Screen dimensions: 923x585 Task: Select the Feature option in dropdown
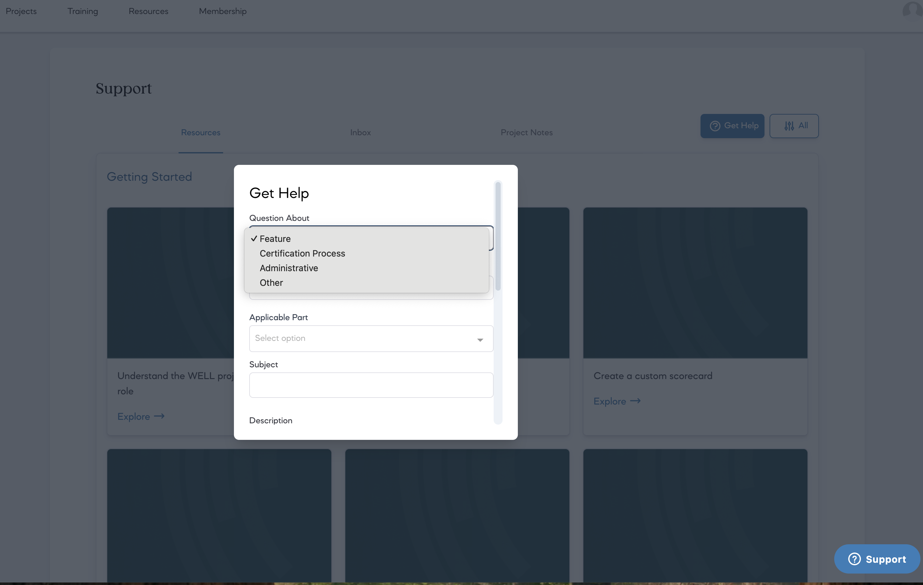(x=366, y=238)
